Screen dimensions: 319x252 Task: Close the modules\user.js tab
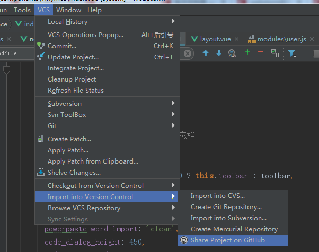pyautogui.click(x=312, y=39)
